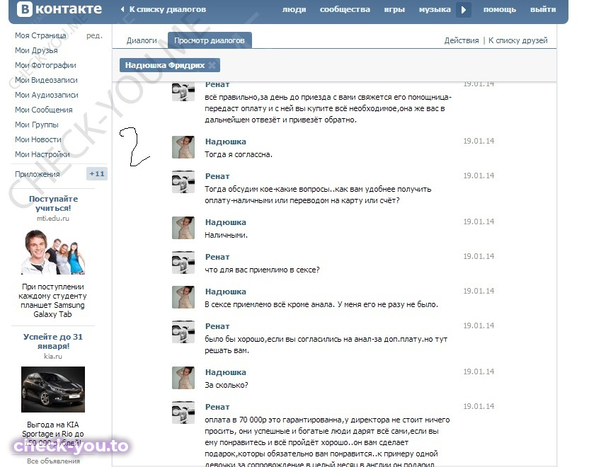The image size is (589, 467).
Task: Open Надюшка's name above Наличными
Action: pyautogui.click(x=225, y=222)
